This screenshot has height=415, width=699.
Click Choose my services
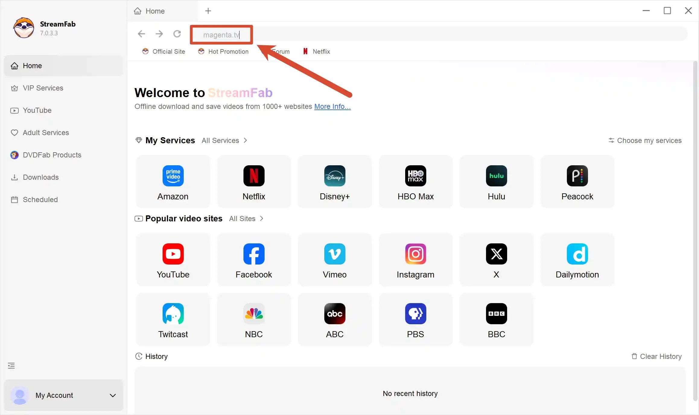[x=645, y=141]
